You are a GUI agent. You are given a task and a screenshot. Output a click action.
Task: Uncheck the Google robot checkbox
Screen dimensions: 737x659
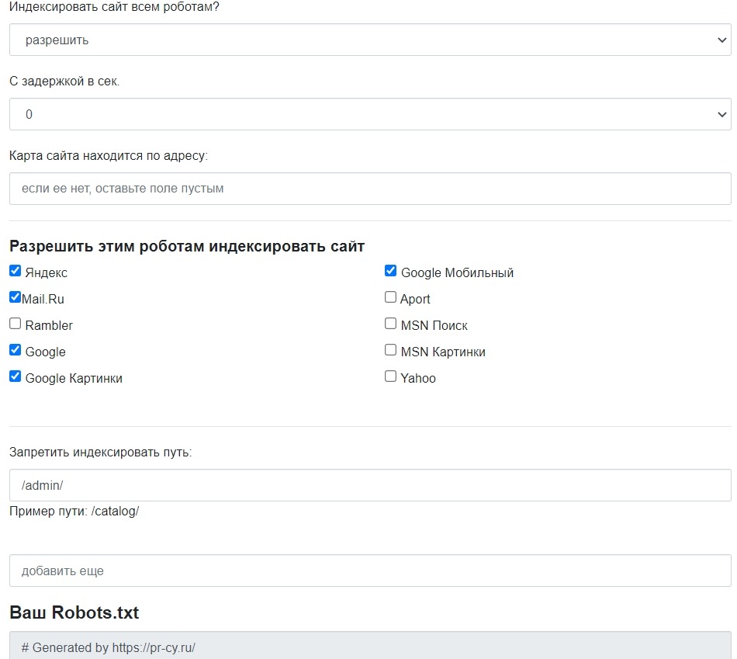tap(15, 349)
